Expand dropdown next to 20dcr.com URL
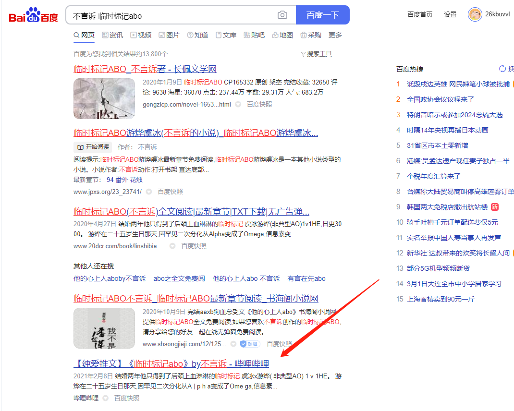Viewport: 514px width, 411px height. click(172, 246)
